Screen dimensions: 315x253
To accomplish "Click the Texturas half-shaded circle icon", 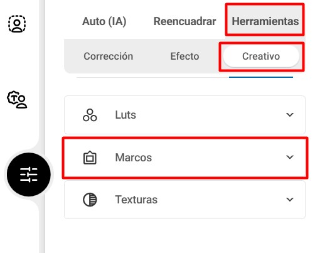I will pos(90,200).
